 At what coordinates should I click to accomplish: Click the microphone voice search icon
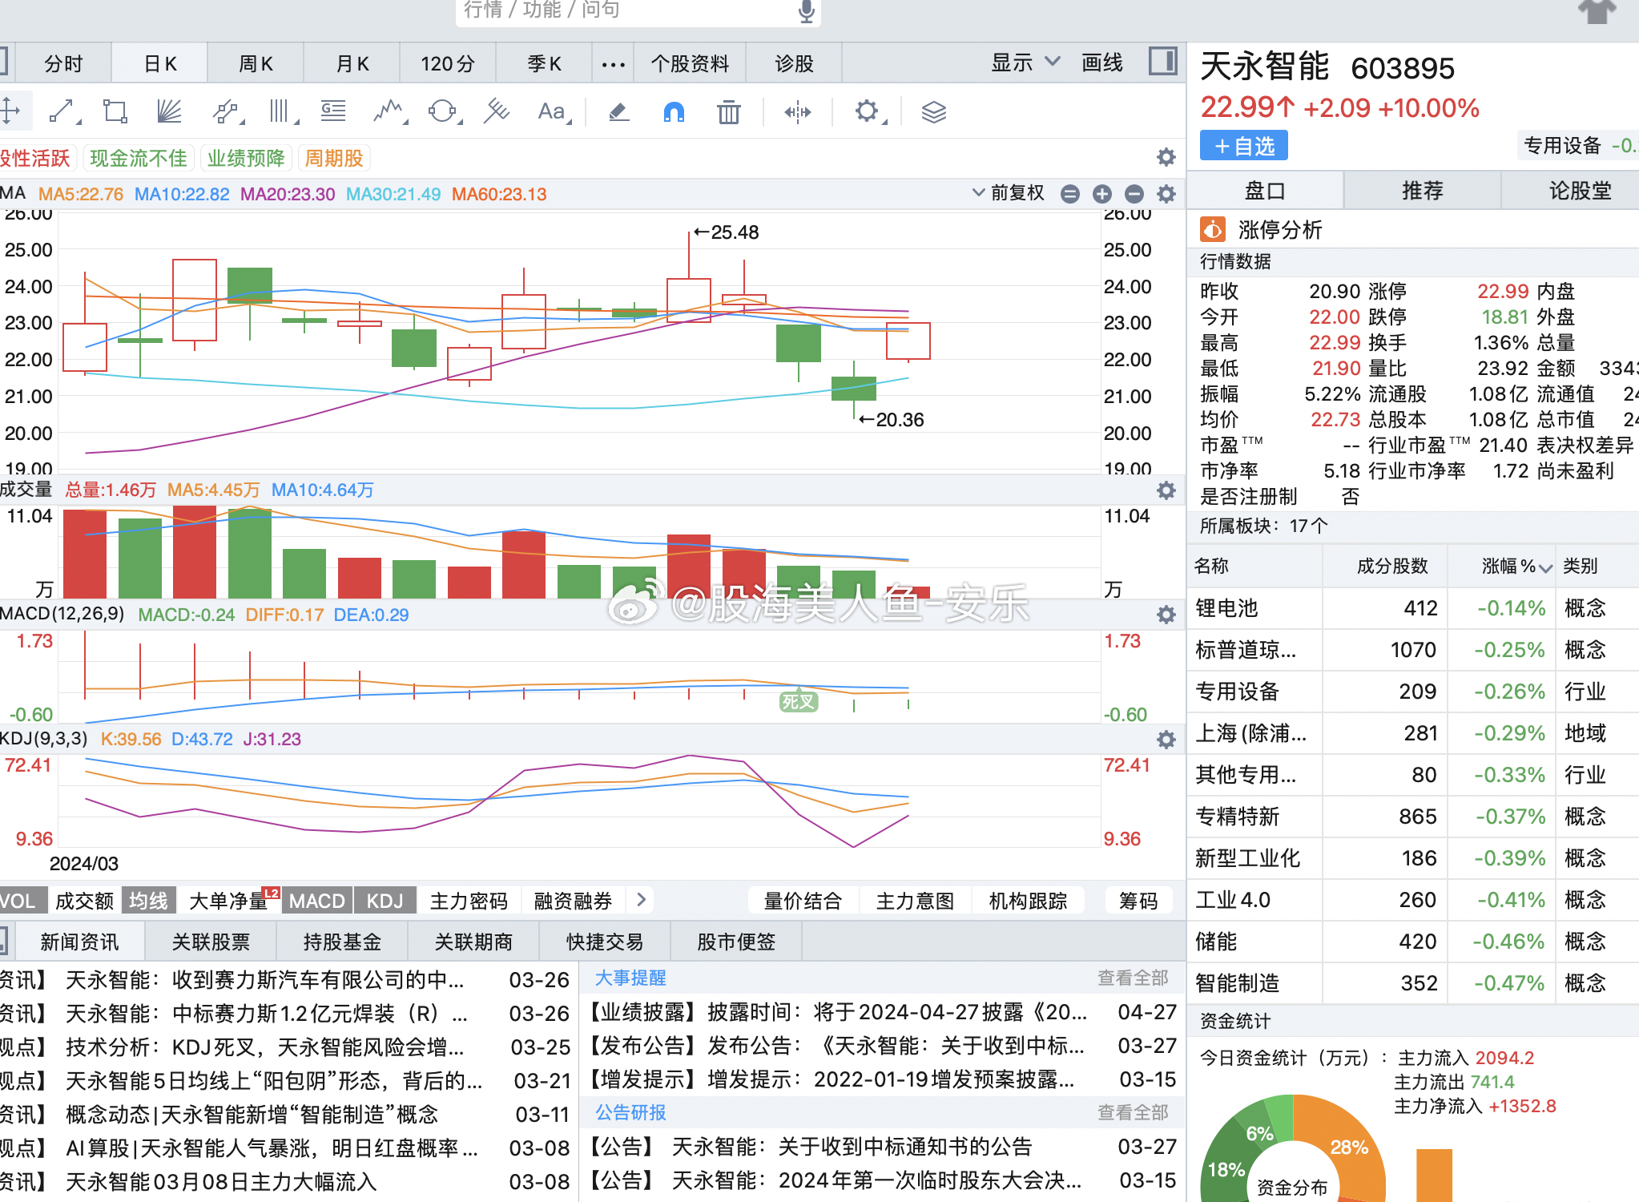coord(806,11)
